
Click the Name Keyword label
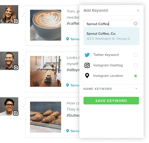tap(98, 89)
